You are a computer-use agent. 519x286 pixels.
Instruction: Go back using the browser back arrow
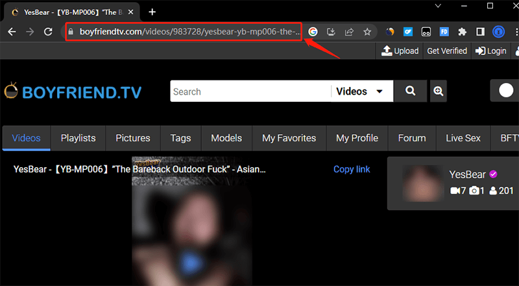point(12,32)
